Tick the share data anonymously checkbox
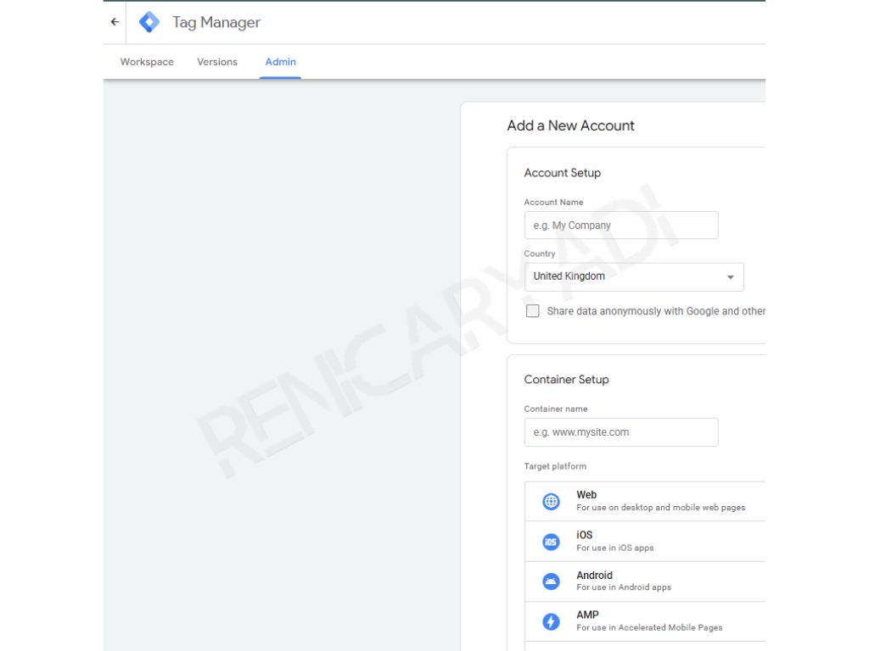Viewport: 869px width, 651px height. (533, 311)
